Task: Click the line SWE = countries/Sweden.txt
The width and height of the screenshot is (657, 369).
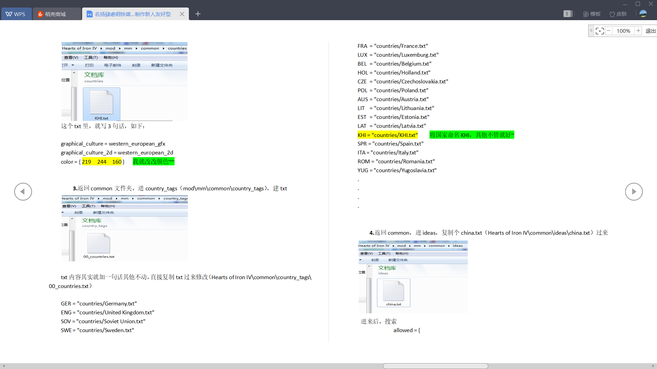Action: pos(98,330)
